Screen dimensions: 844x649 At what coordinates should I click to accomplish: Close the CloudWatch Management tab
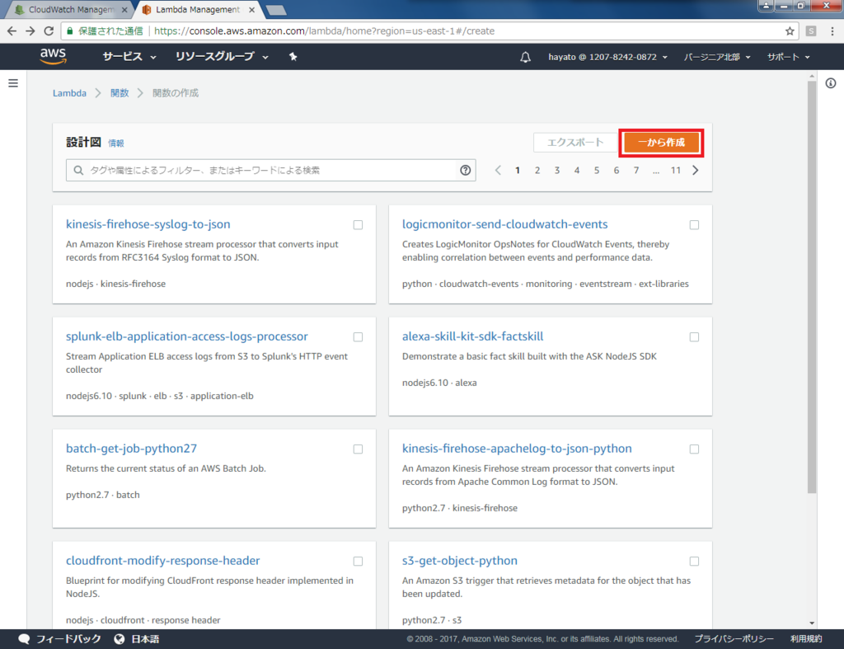tap(125, 10)
